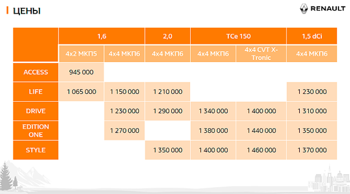The width and height of the screenshot is (350, 194).
Task: Click 1 230 000 in the LIFE row
Action: click(312, 92)
